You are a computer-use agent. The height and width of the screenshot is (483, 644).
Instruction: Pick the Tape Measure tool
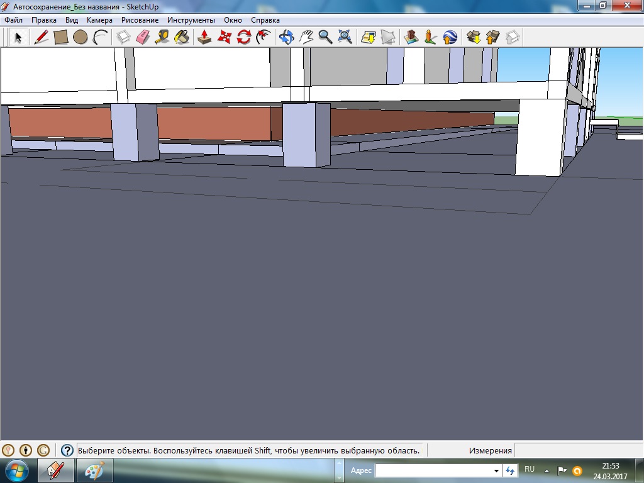point(162,37)
